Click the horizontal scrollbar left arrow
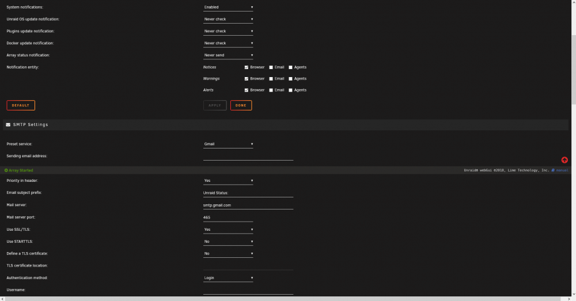Image resolution: width=576 pixels, height=301 pixels. pyautogui.click(x=2, y=299)
